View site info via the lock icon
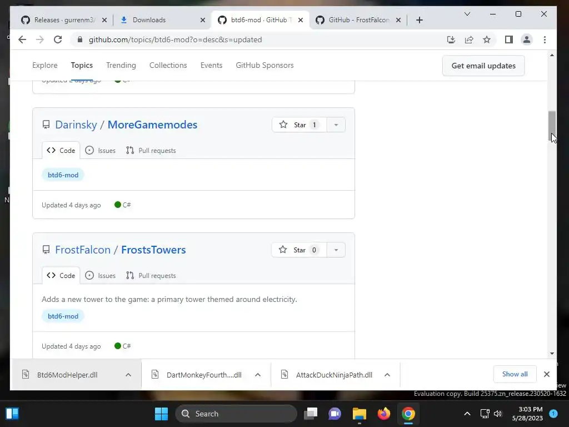The width and height of the screenshot is (569, 427). (x=80, y=39)
